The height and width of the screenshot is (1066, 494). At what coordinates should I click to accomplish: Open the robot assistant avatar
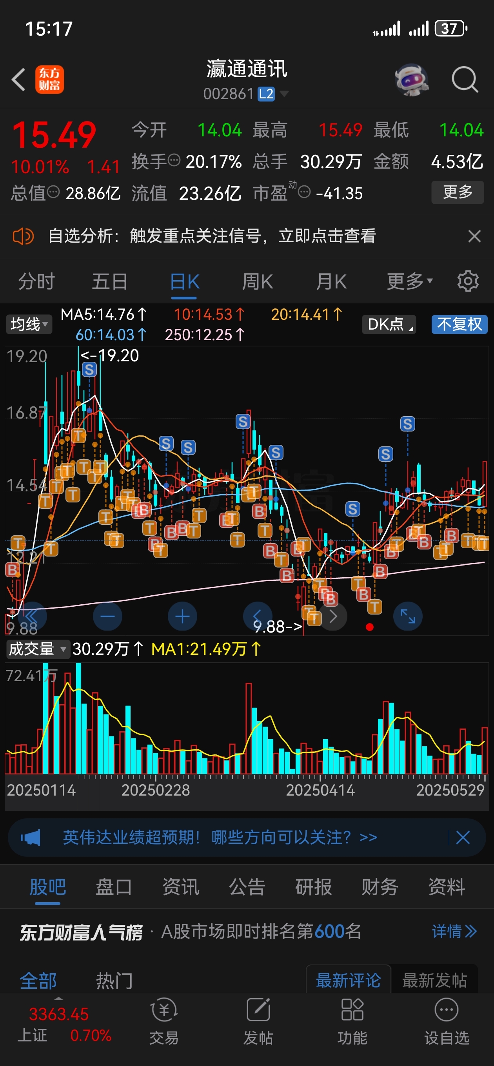pos(411,80)
